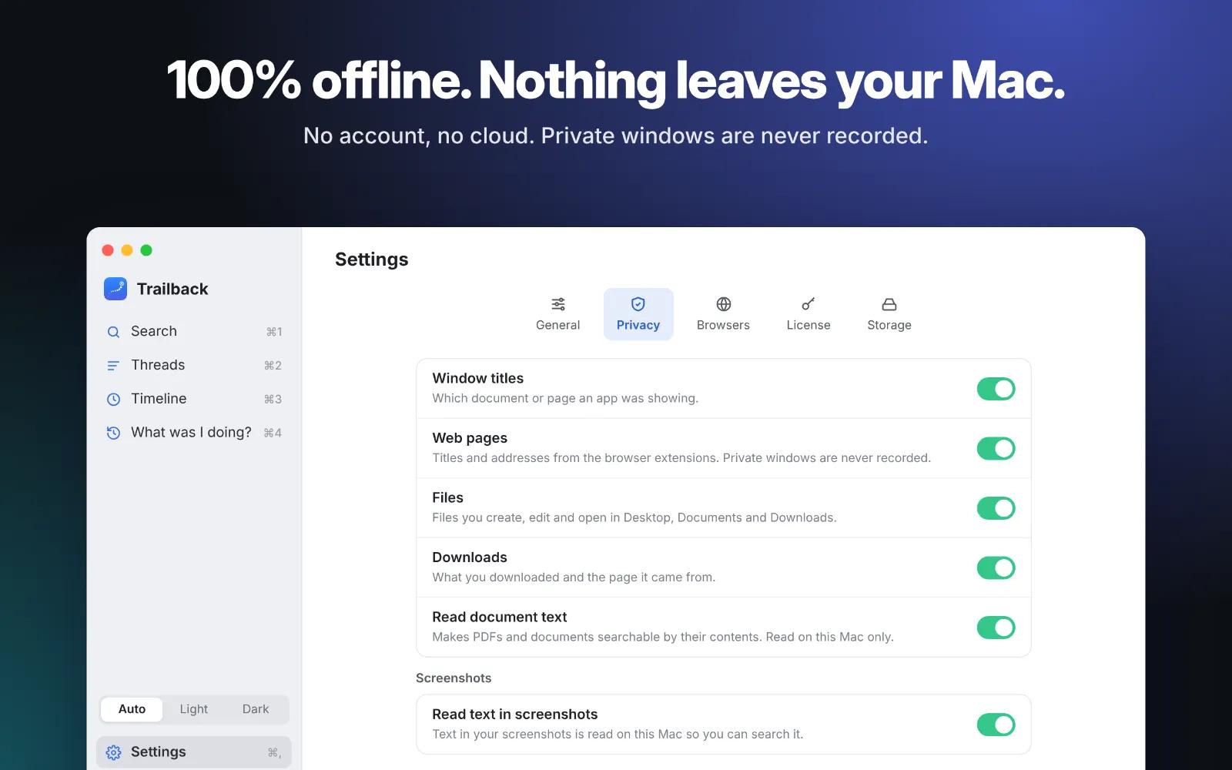Choose the Light appearance option

point(194,709)
